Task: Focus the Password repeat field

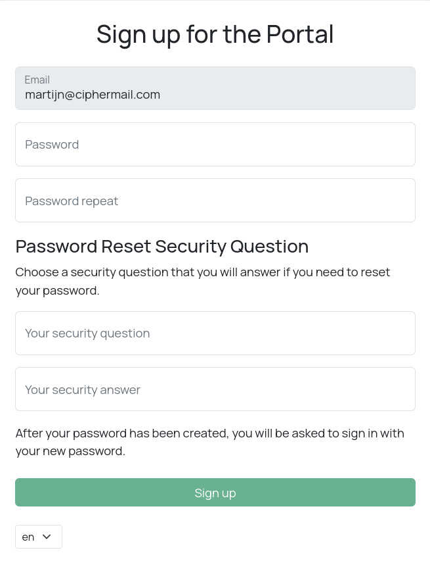Action: (215, 201)
